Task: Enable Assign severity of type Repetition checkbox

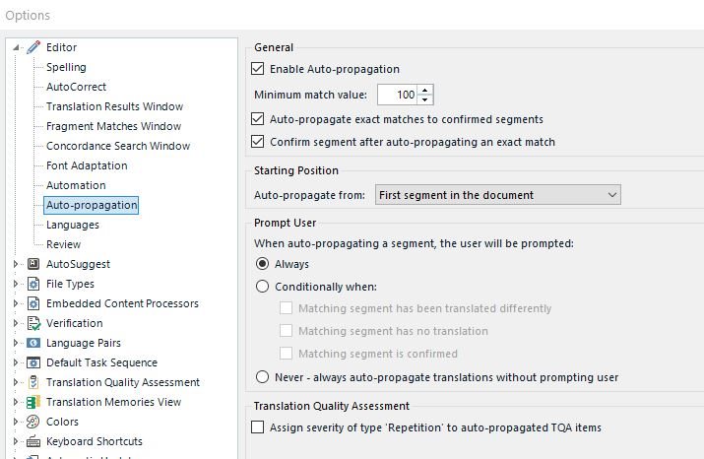Action: tap(259, 427)
